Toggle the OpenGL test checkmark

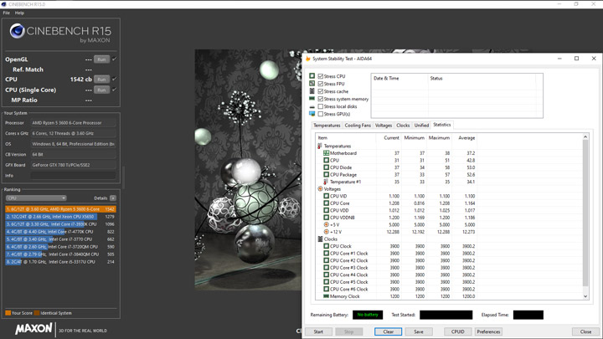point(114,59)
